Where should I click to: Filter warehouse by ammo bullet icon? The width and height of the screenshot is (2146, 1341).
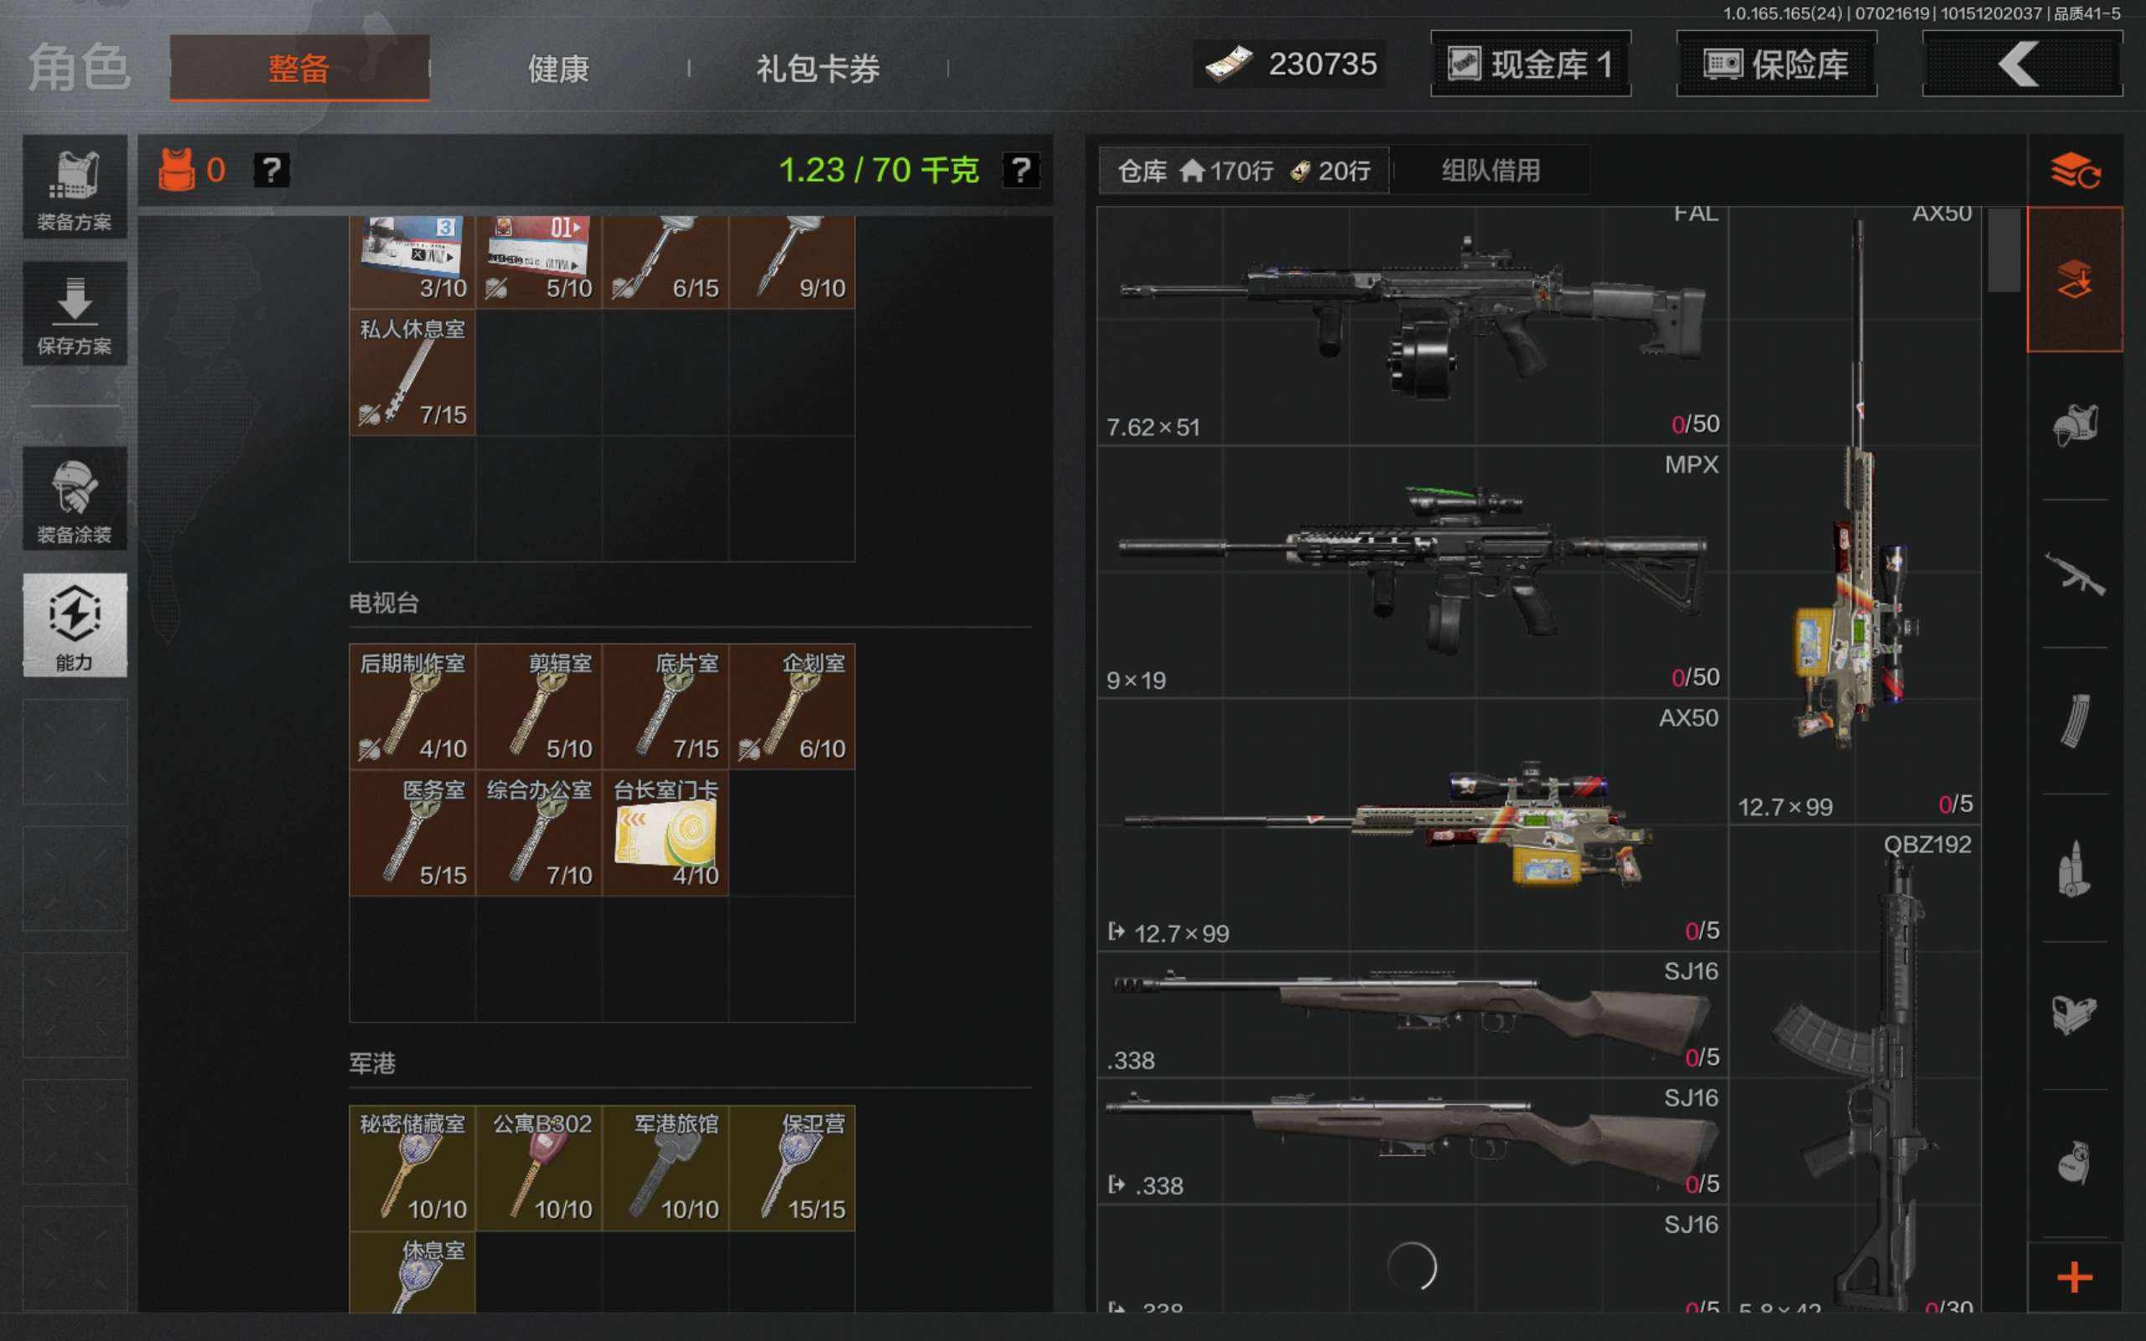click(x=2074, y=868)
